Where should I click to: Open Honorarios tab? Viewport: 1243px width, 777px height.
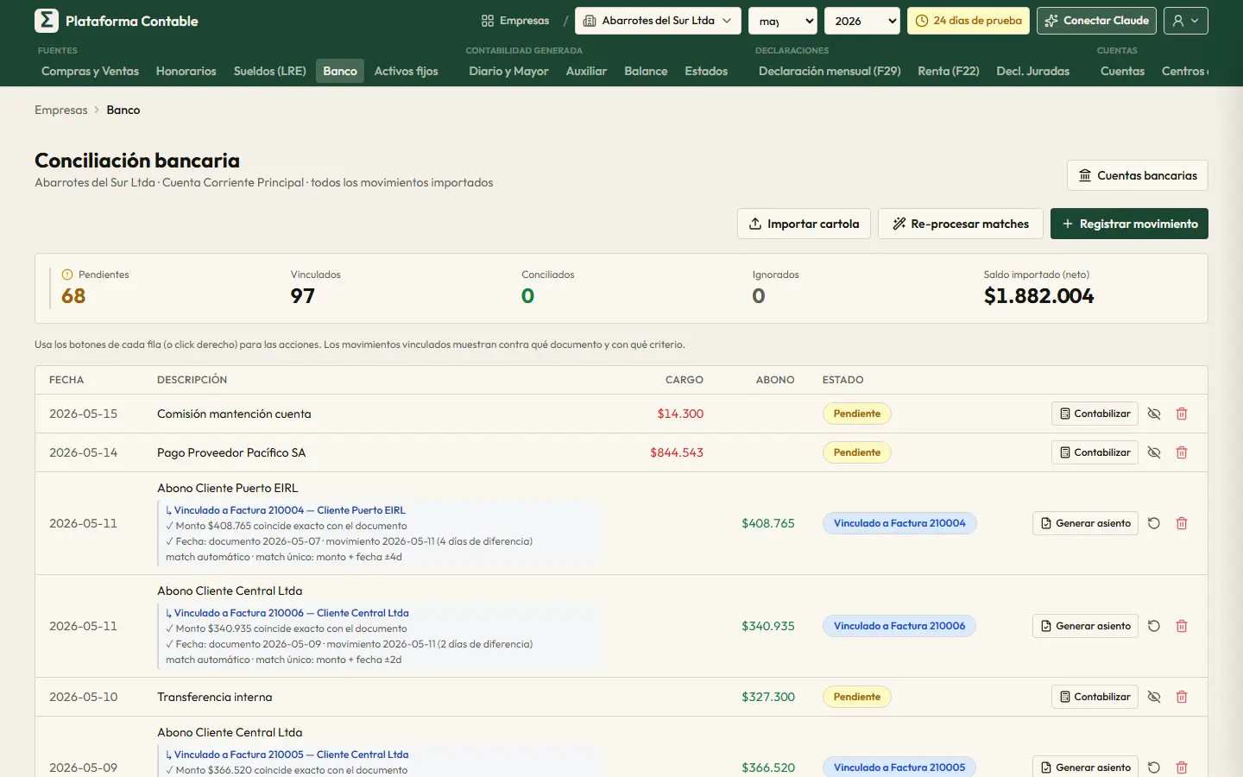[186, 71]
